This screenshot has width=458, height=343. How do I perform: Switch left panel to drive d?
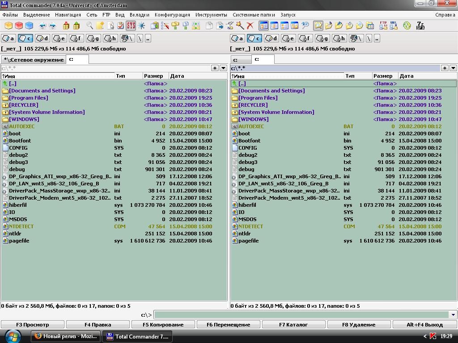(42, 38)
